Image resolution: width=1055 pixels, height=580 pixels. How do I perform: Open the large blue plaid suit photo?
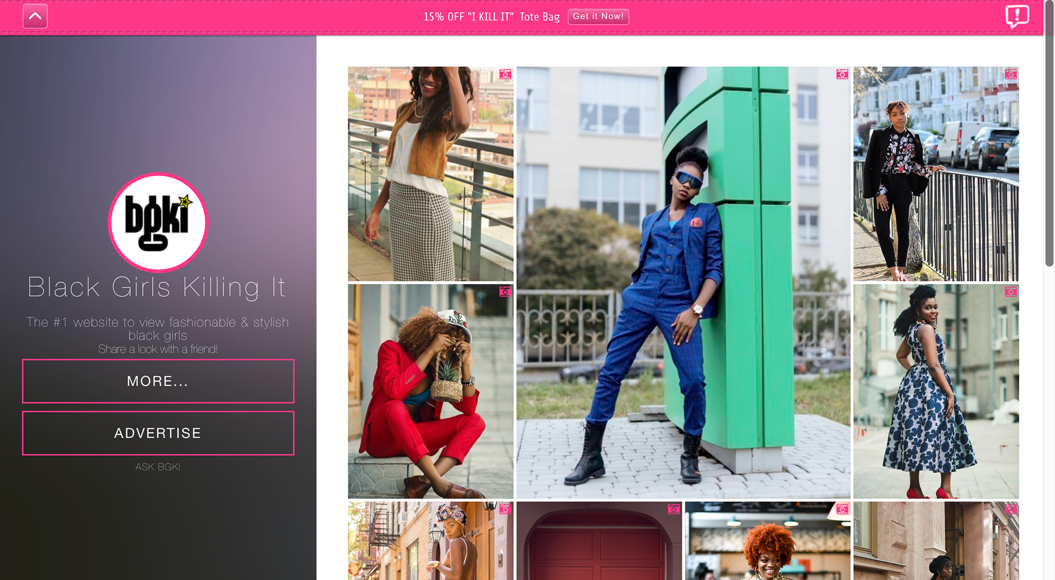684,283
